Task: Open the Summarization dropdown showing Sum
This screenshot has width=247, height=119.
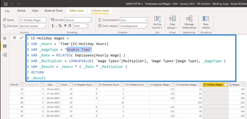Action: pyautogui.click(x=134, y=20)
